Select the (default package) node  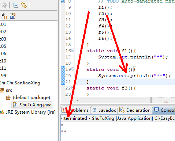(28, 98)
